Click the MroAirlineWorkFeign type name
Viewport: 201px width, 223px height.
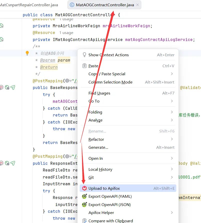click(x=76, y=26)
